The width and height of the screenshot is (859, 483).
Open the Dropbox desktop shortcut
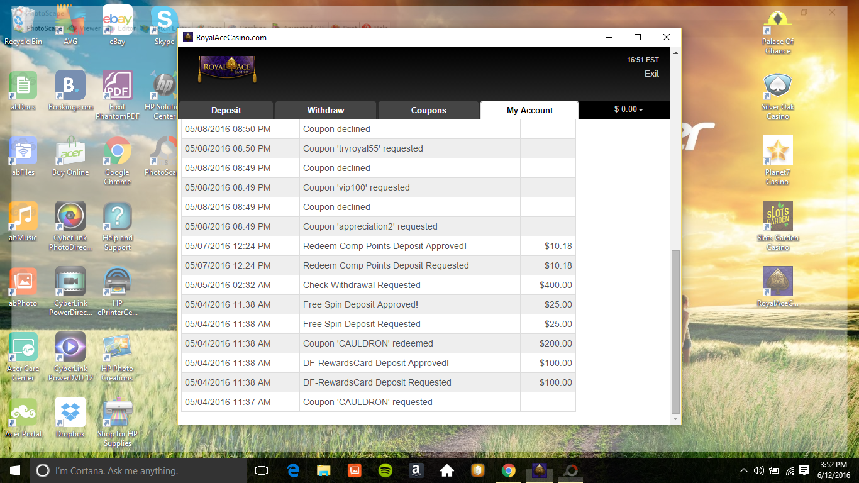point(70,418)
